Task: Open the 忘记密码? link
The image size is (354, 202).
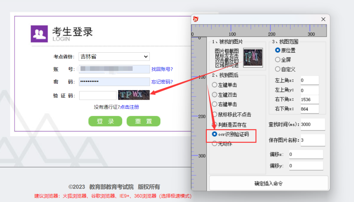Action: 162,82
